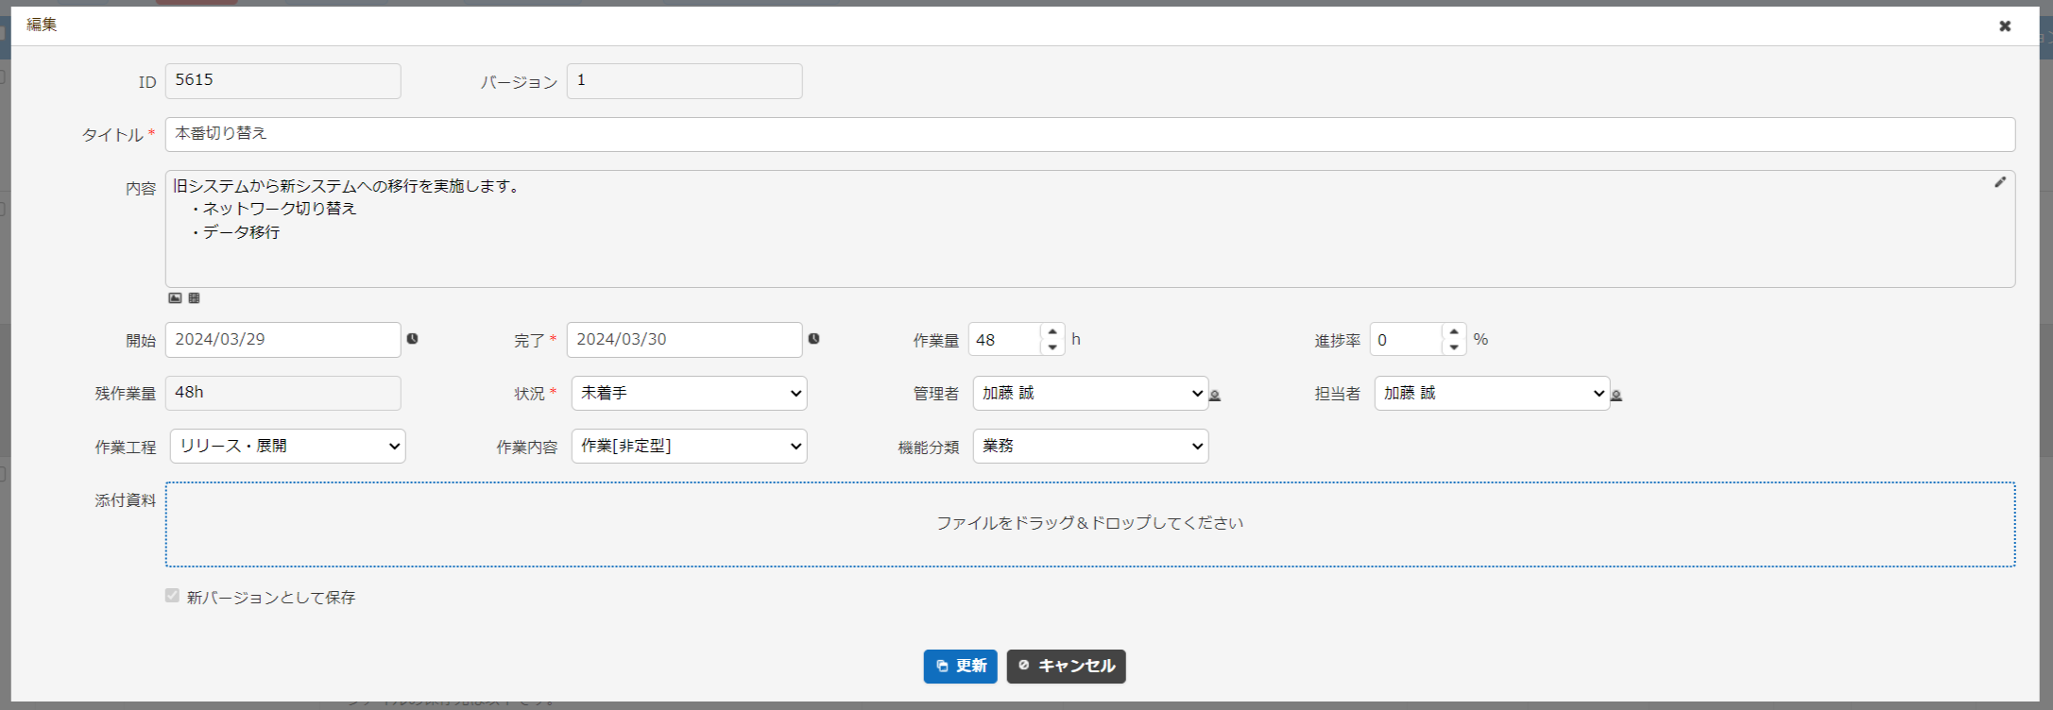Click the 残作業量 field showing 48h
The image size is (2053, 710).
point(282,394)
